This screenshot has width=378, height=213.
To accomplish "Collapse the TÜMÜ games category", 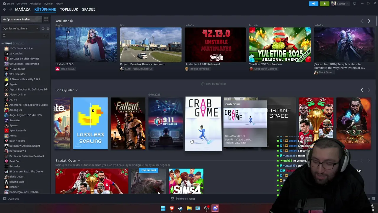I will pos(3,43).
